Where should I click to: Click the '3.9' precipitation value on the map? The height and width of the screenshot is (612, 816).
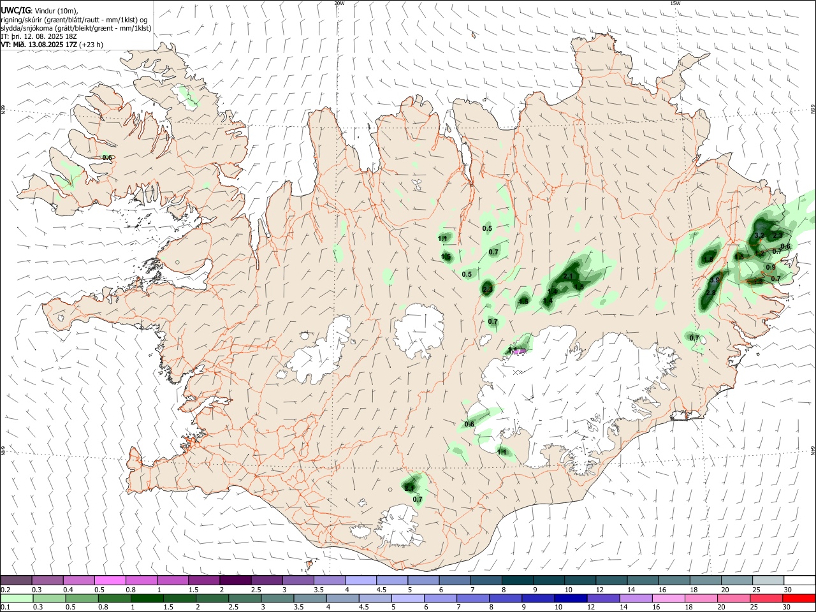(x=715, y=280)
